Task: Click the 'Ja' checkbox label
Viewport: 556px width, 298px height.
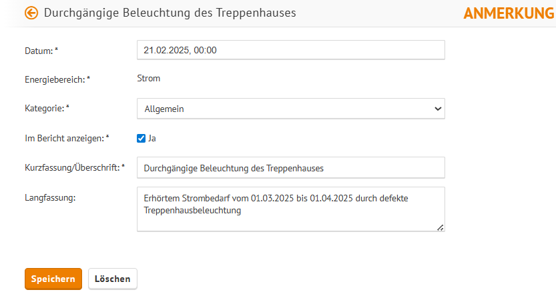Action: tap(152, 138)
